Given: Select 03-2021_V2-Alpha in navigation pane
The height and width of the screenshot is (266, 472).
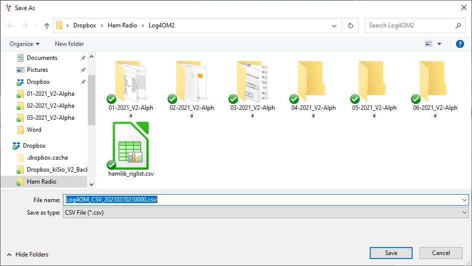Looking at the screenshot, I should 50,118.
